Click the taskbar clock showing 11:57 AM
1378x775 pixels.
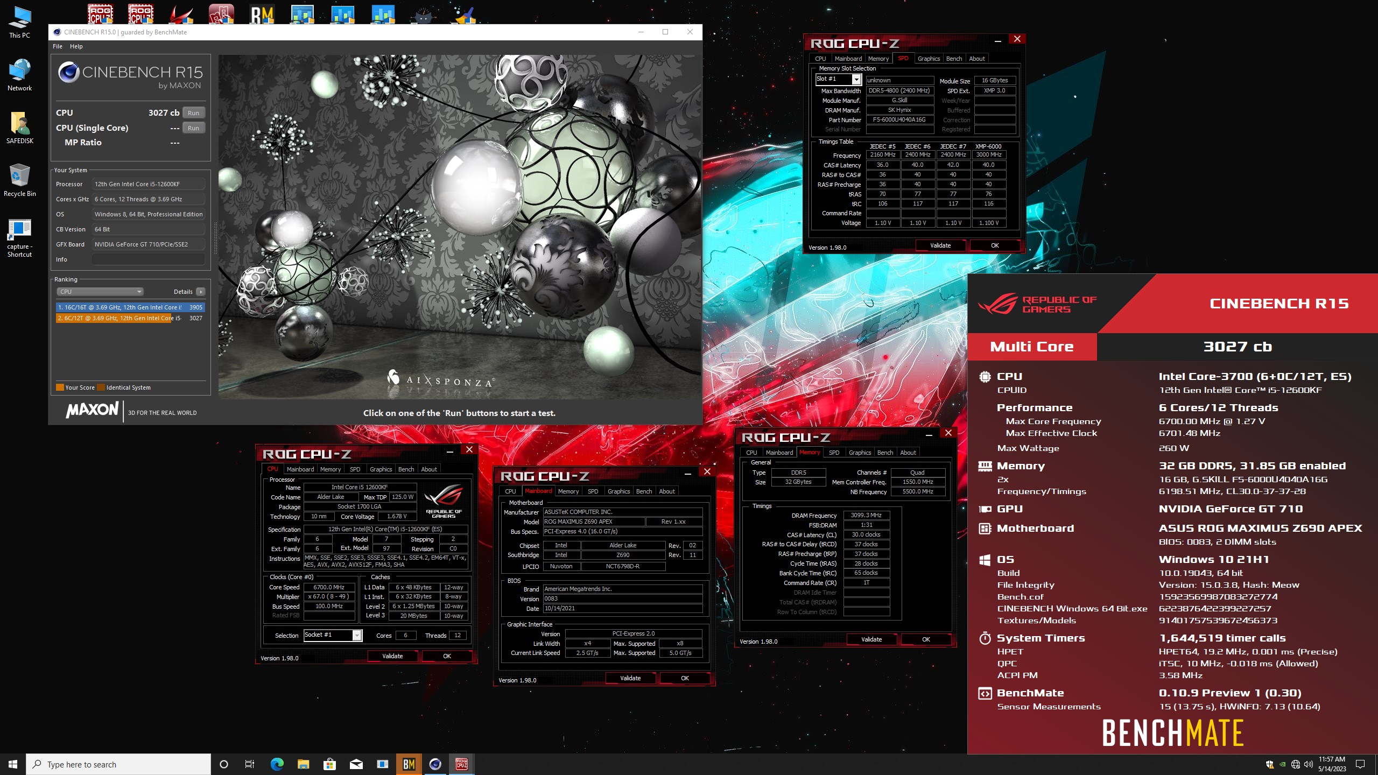[1332, 764]
